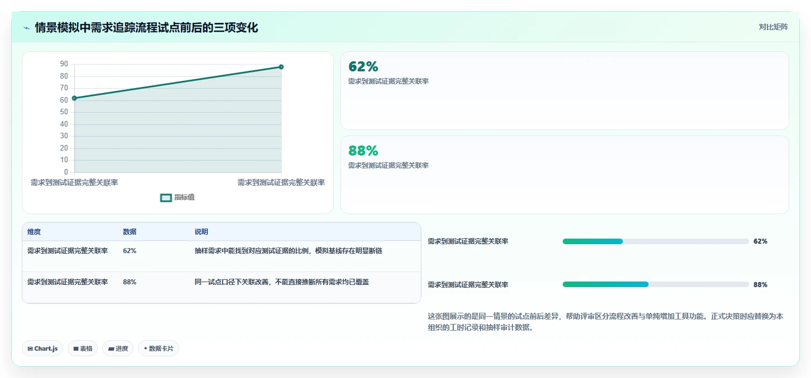Open the 62% metric card
Image resolution: width=811 pixels, height=378 pixels.
point(564,91)
